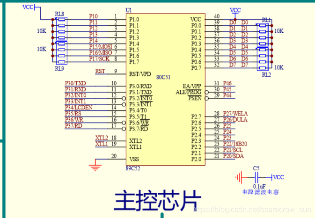Select net label P37/RD
This screenshot has height=218, width=315.
tap(73, 126)
